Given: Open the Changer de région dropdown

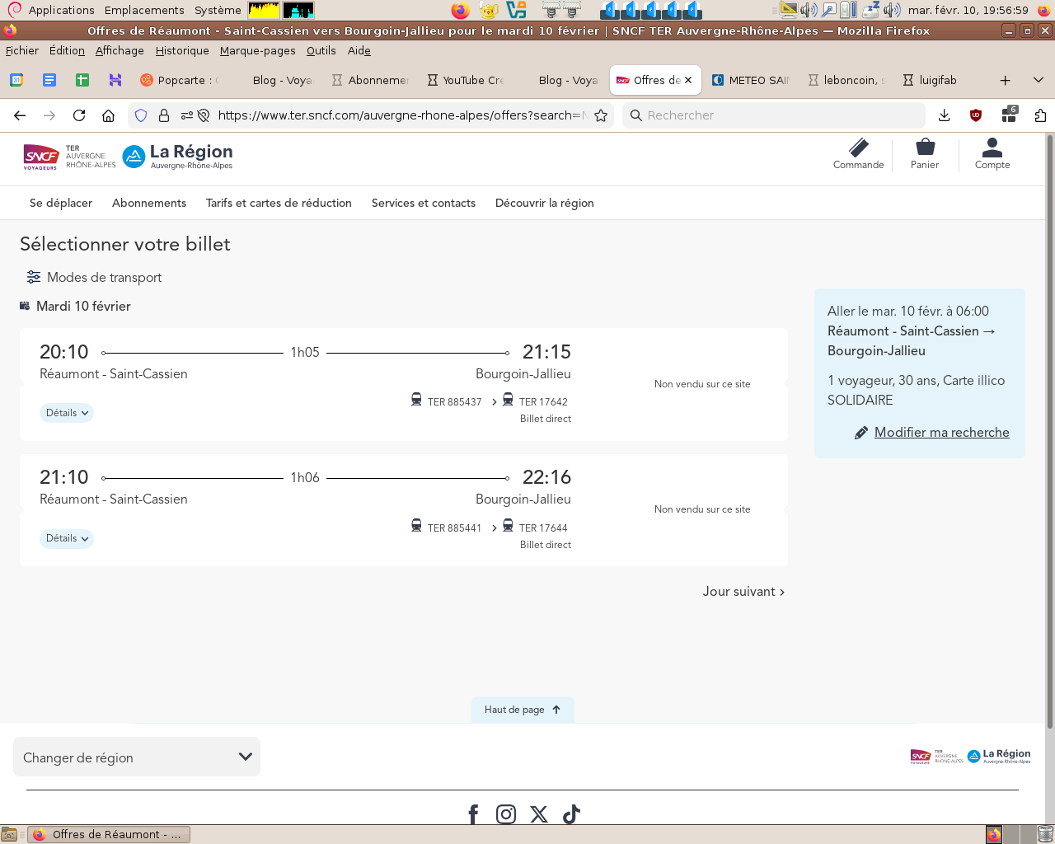Looking at the screenshot, I should pyautogui.click(x=137, y=757).
